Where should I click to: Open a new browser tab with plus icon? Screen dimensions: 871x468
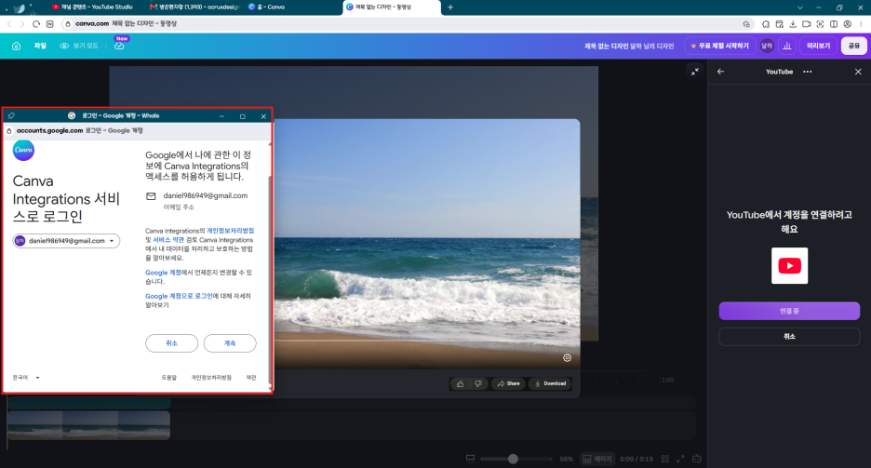(x=450, y=7)
